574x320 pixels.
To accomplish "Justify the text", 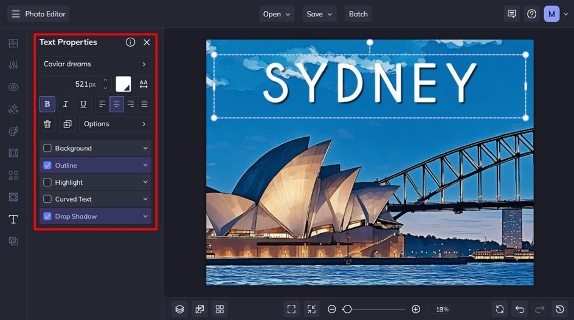I will click(145, 104).
